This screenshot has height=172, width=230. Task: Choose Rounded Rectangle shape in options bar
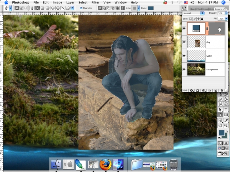pos(48,8)
